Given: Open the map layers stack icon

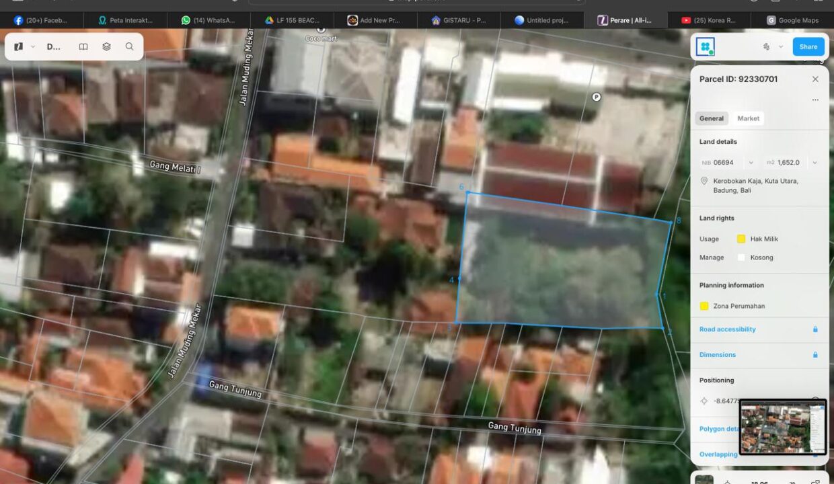Looking at the screenshot, I should [x=106, y=47].
